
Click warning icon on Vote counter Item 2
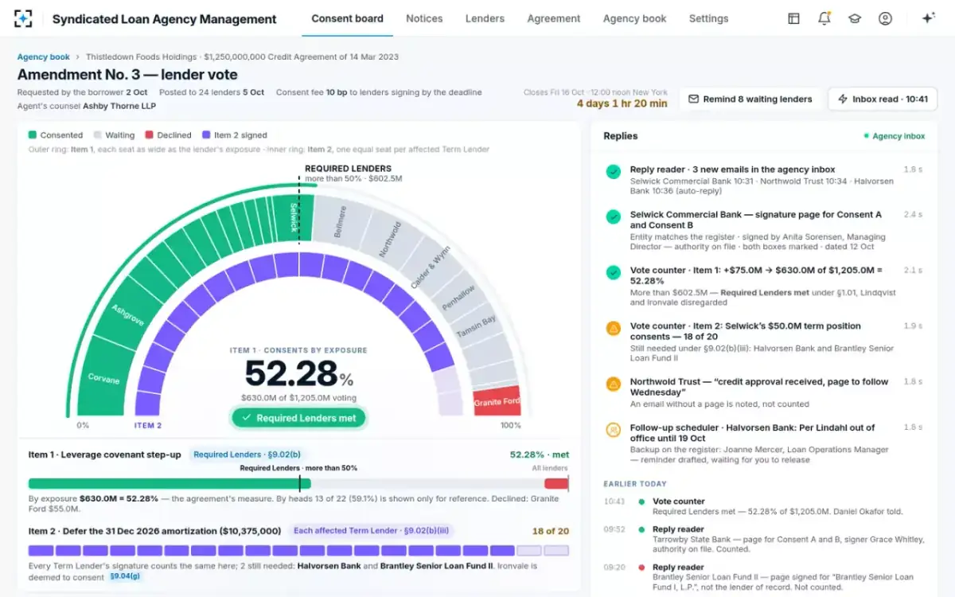click(x=613, y=328)
